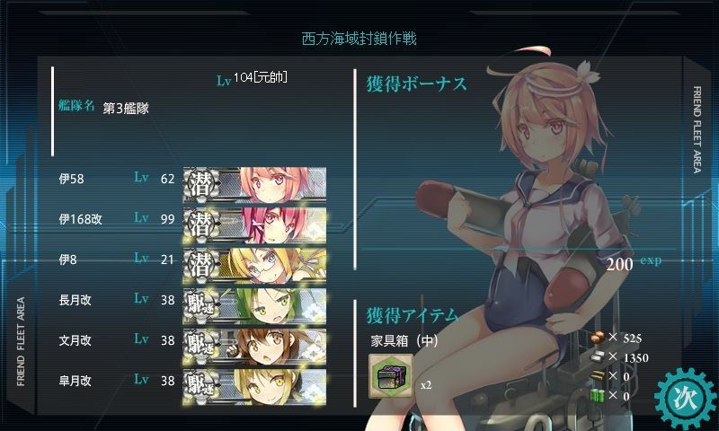Screen dimensions: 719x431
Task: Click the 文月改 destroyer banner
Action: point(254,347)
